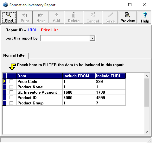
Task: Check the Product Name filter box
Action: click(11, 87)
